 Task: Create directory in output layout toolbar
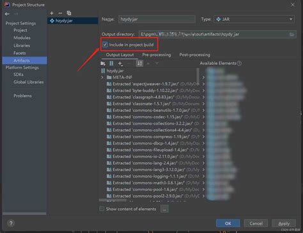click(x=103, y=64)
